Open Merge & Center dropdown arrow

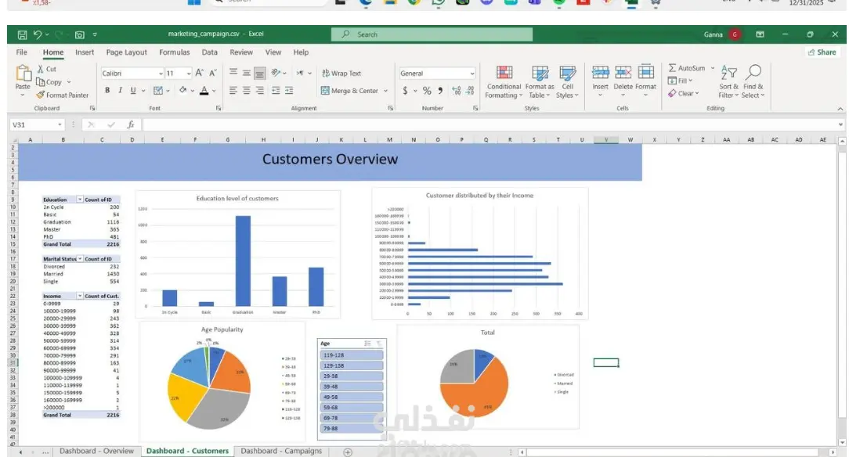[385, 91]
